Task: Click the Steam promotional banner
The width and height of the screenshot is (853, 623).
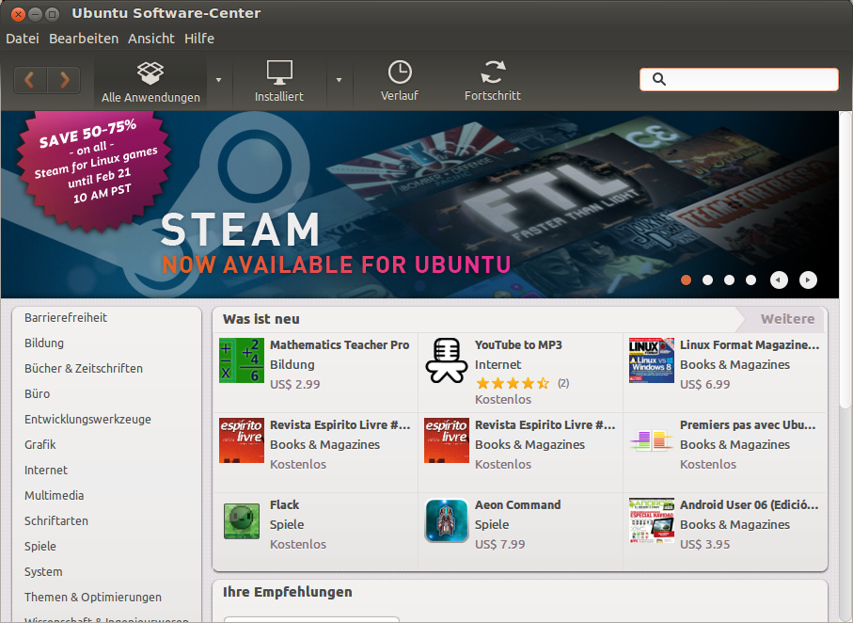Action: tap(419, 204)
